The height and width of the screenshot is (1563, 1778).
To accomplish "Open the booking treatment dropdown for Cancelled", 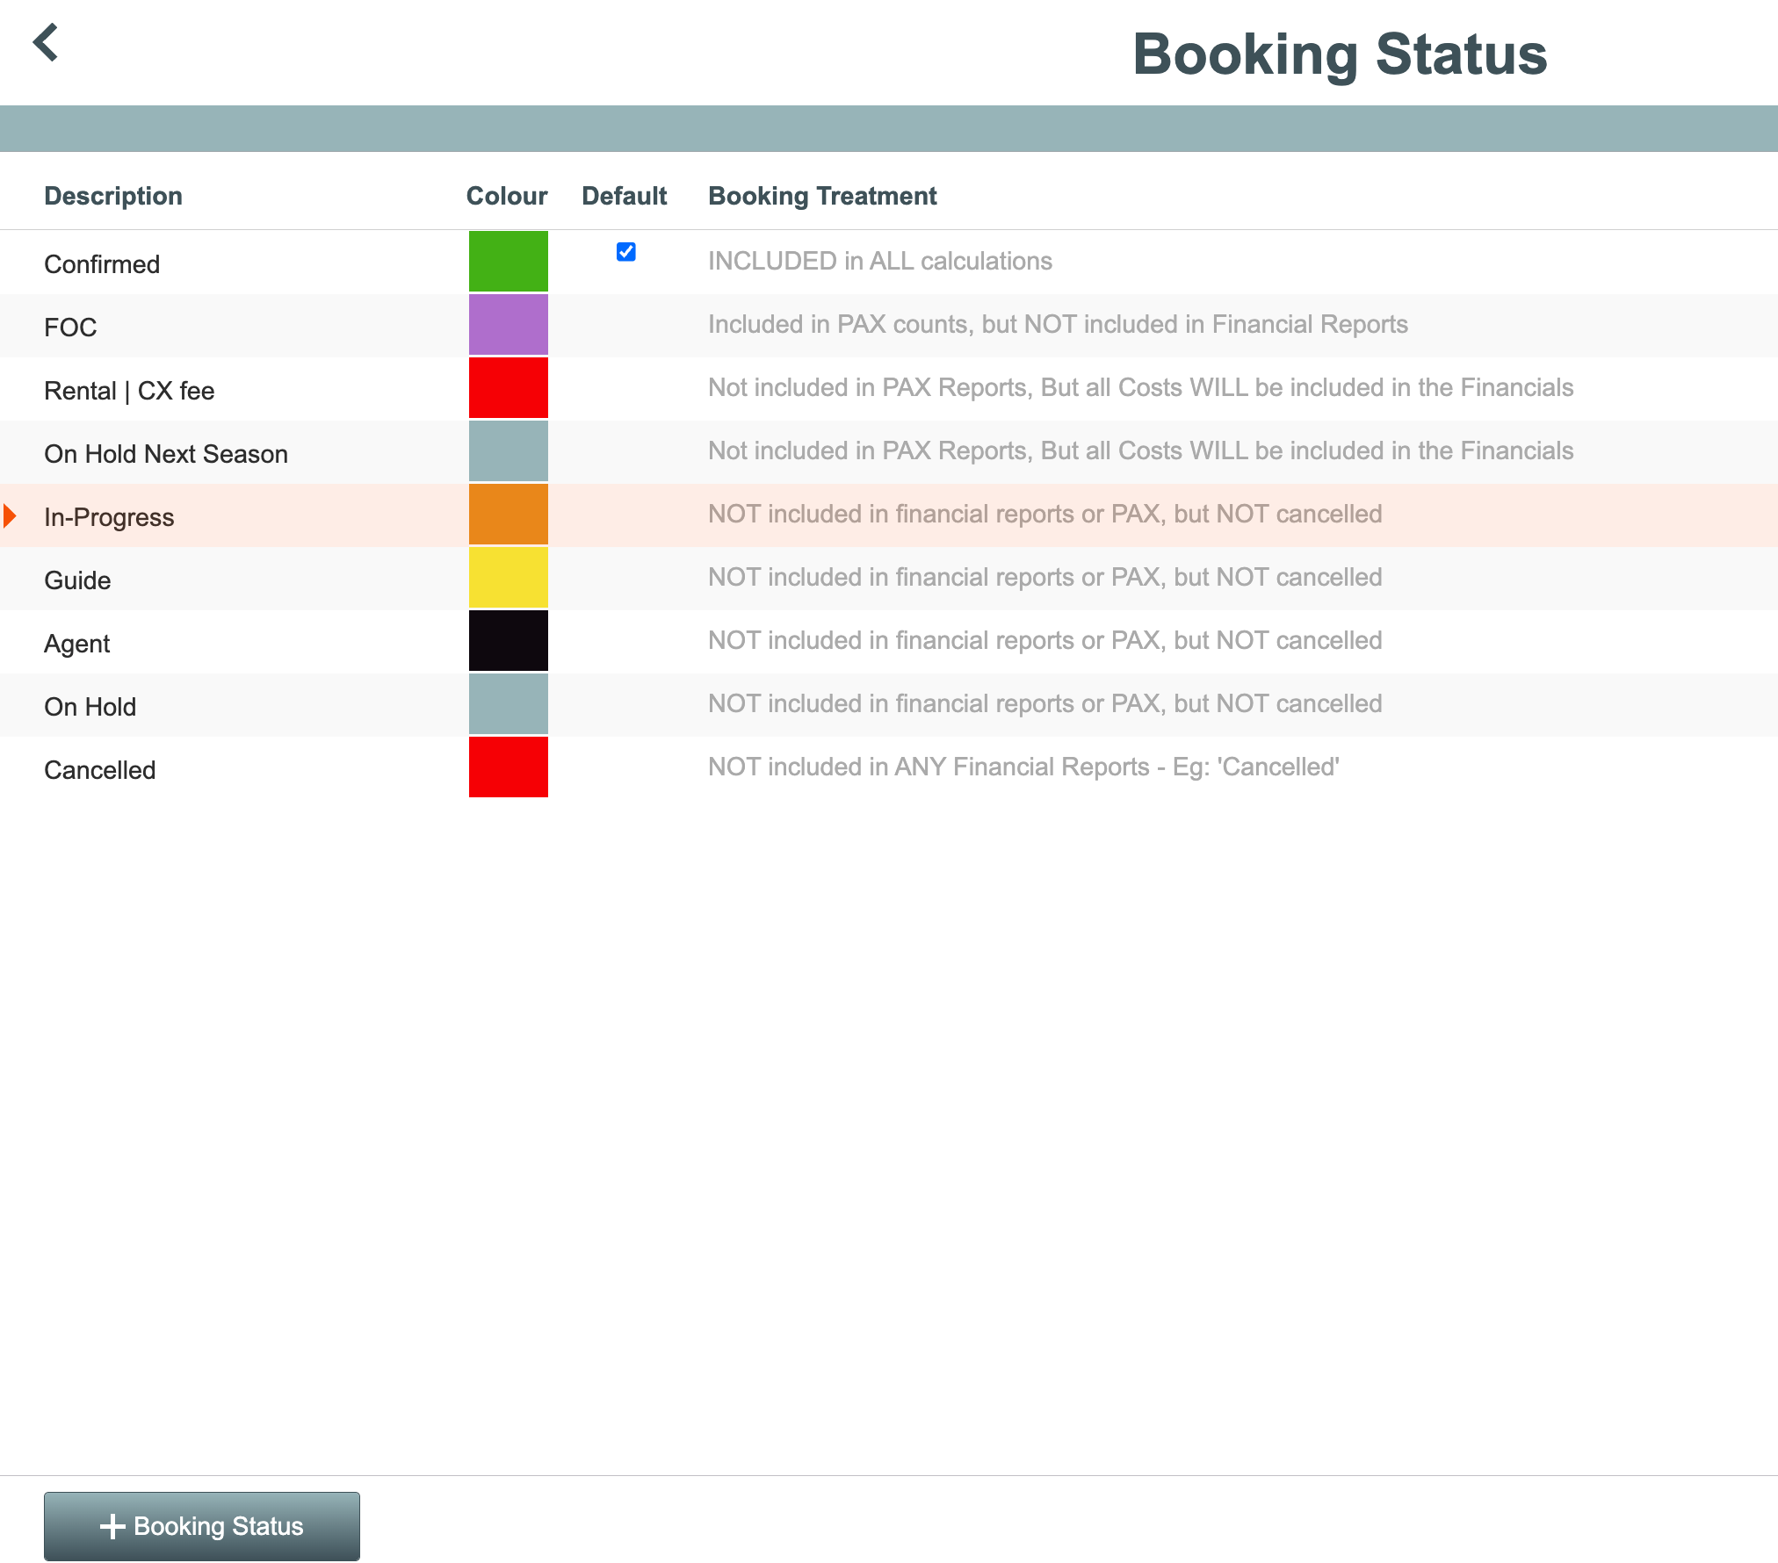I will pos(1023,767).
